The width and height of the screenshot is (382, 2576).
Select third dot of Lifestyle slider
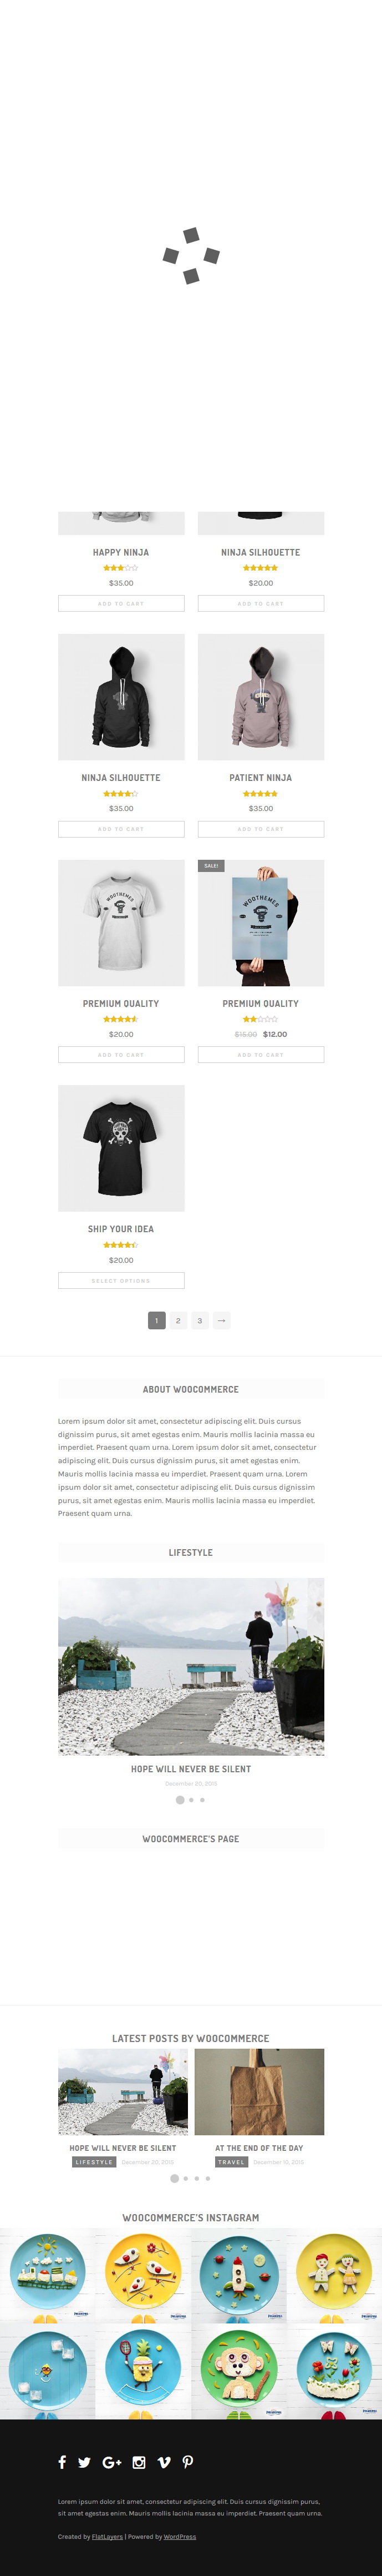coord(202,1800)
